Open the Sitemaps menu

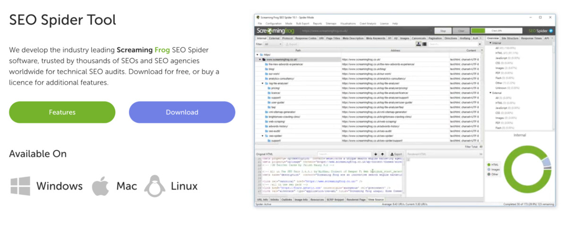[331, 24]
